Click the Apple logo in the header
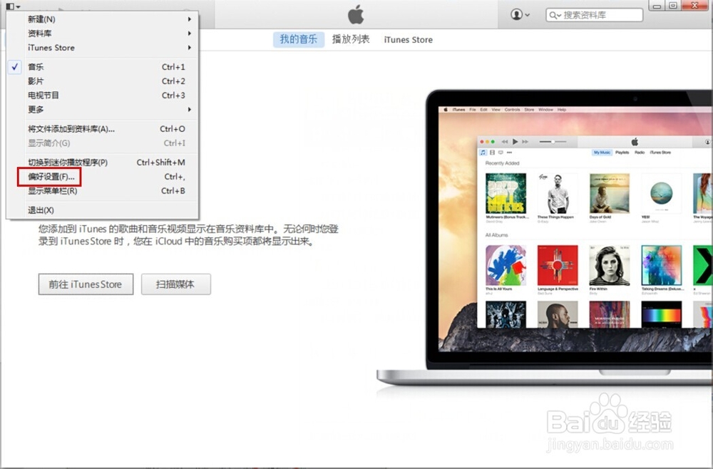 coord(356,14)
